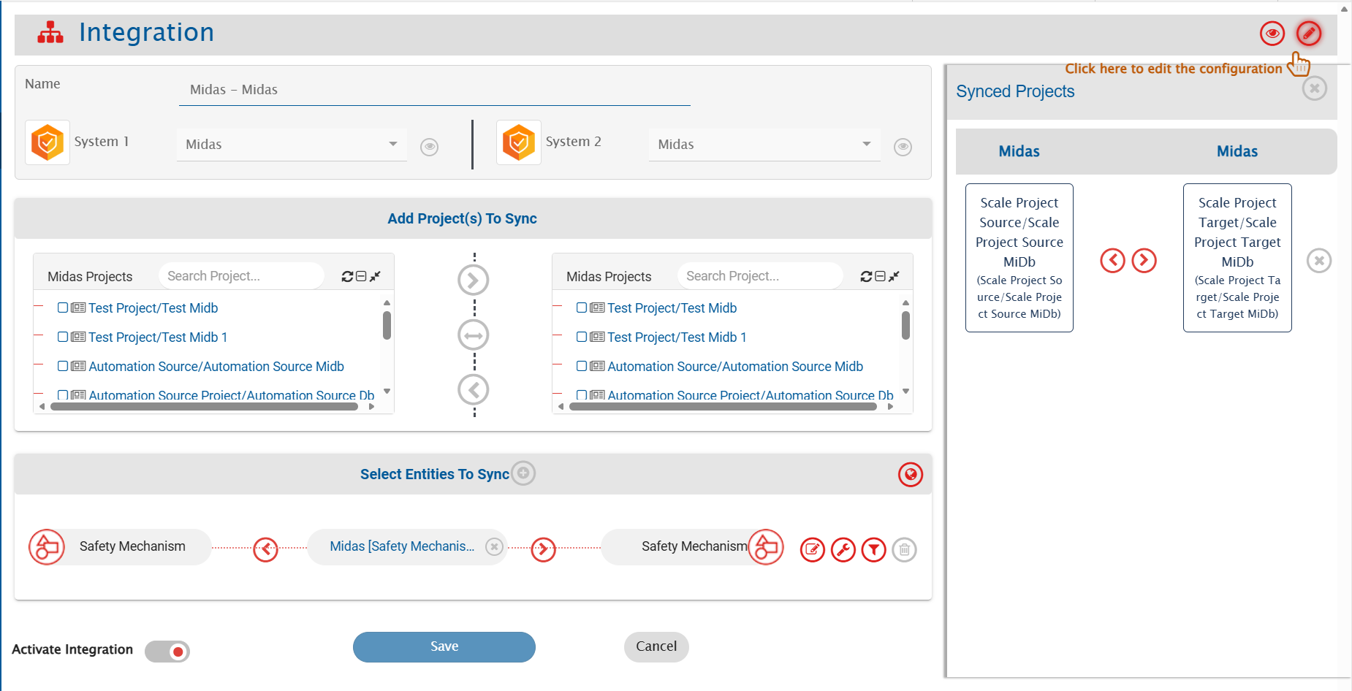Click the add entity plus icon
This screenshot has width=1352, height=691.
point(523,473)
